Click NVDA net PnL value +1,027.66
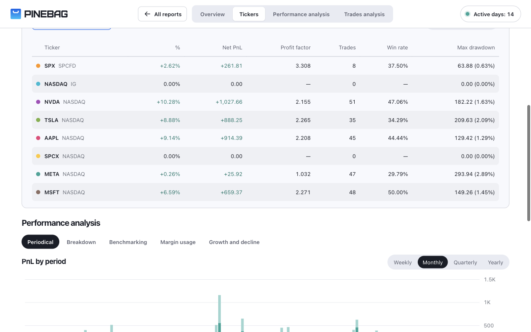The height and width of the screenshot is (332, 531). [x=229, y=102]
